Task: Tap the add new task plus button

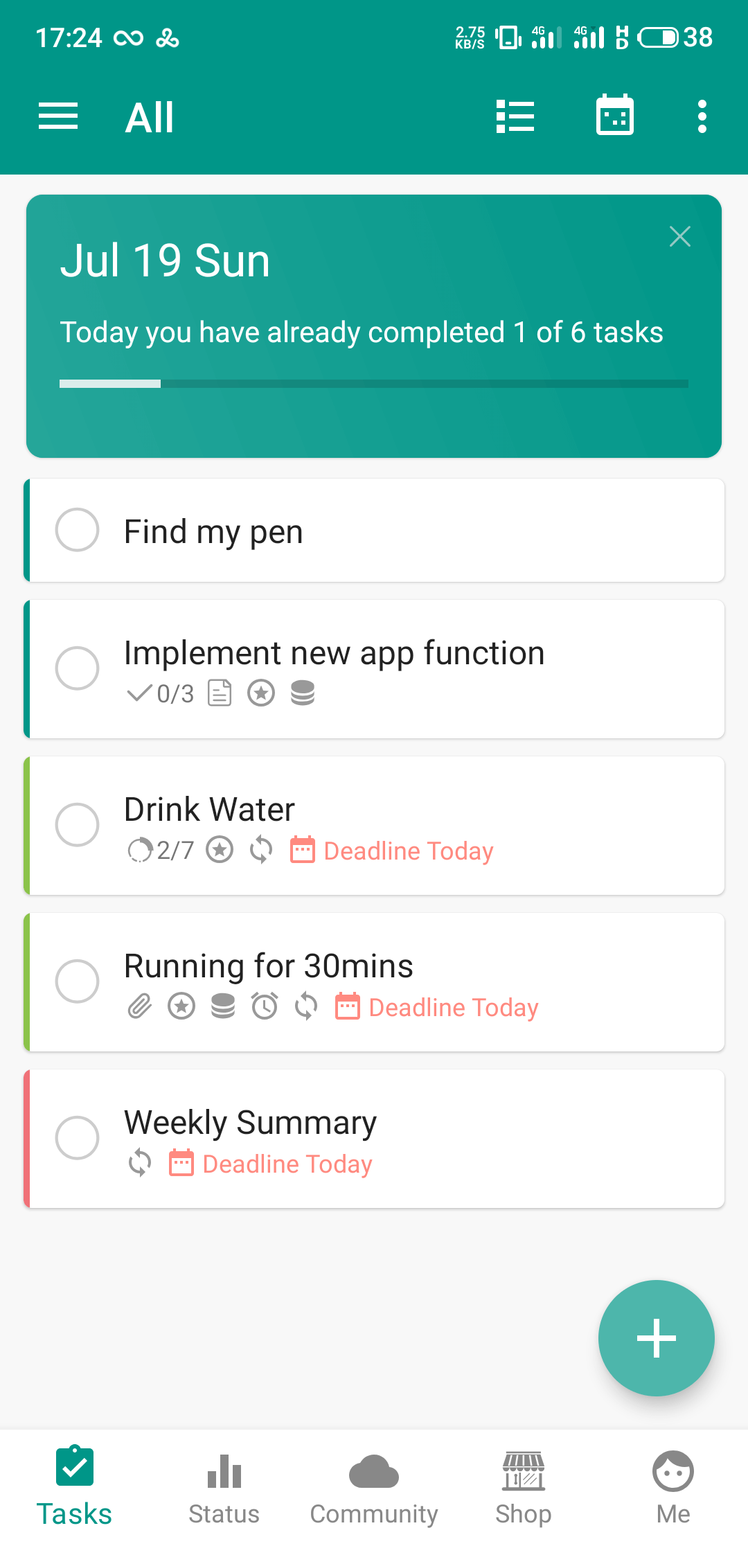Action: pyautogui.click(x=656, y=1338)
